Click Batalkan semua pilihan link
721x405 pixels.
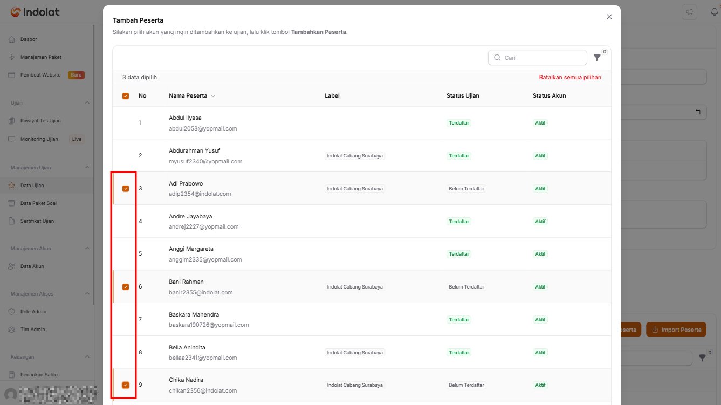(570, 78)
